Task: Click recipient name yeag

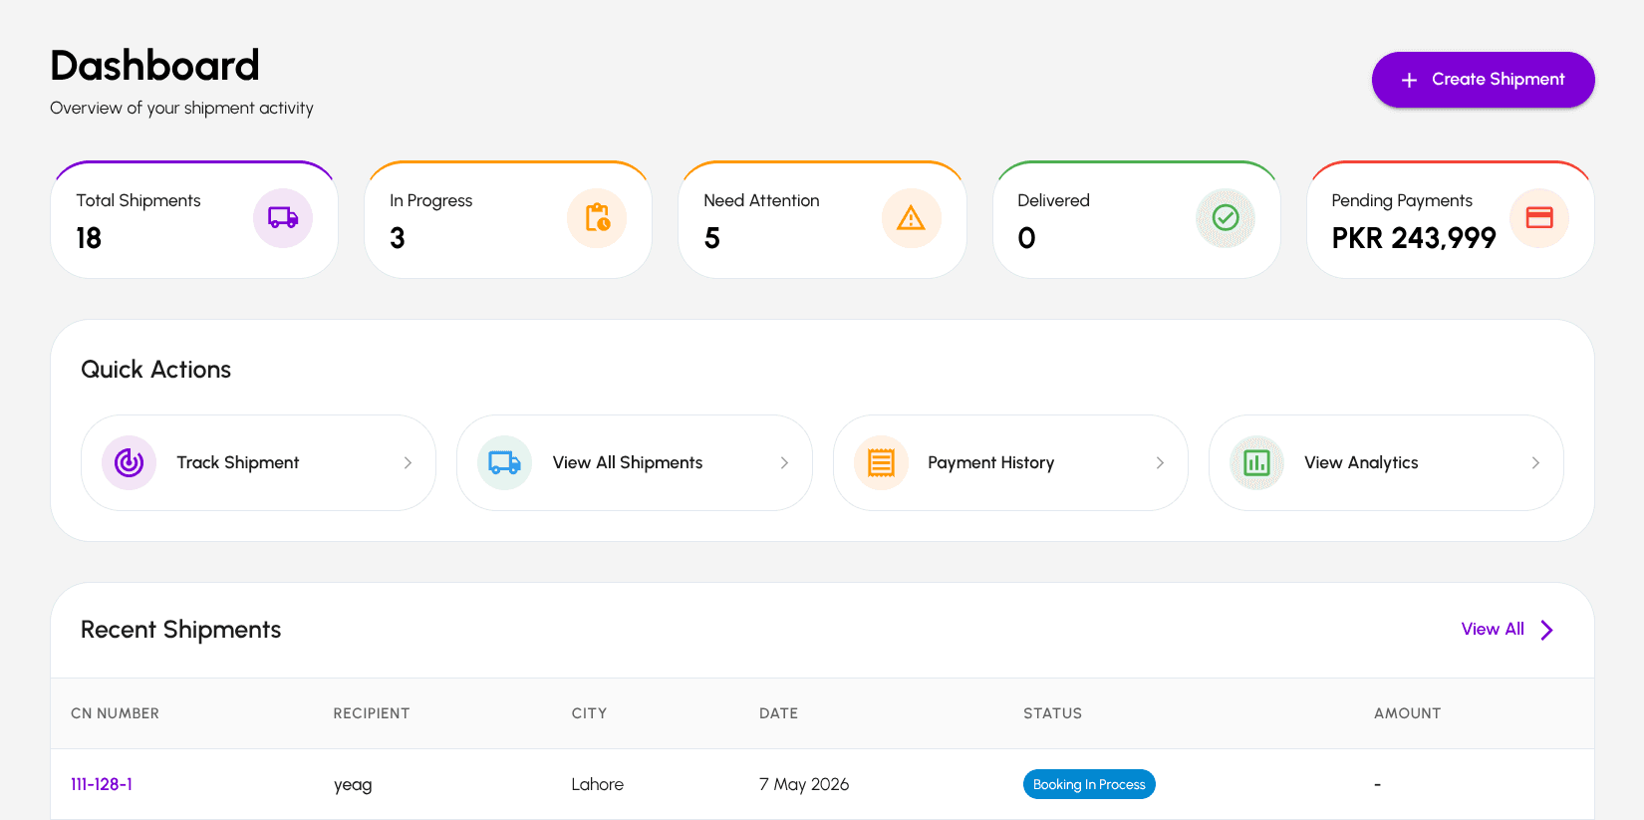Action: [353, 785]
